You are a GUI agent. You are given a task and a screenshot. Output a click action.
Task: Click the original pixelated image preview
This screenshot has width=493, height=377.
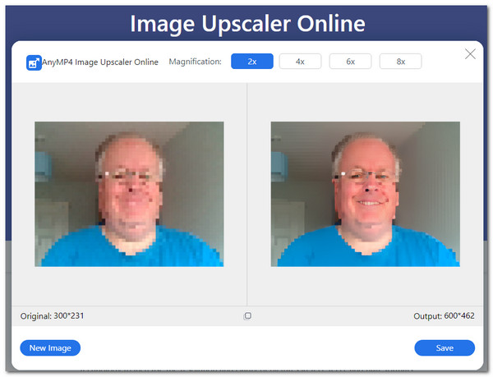click(x=129, y=194)
